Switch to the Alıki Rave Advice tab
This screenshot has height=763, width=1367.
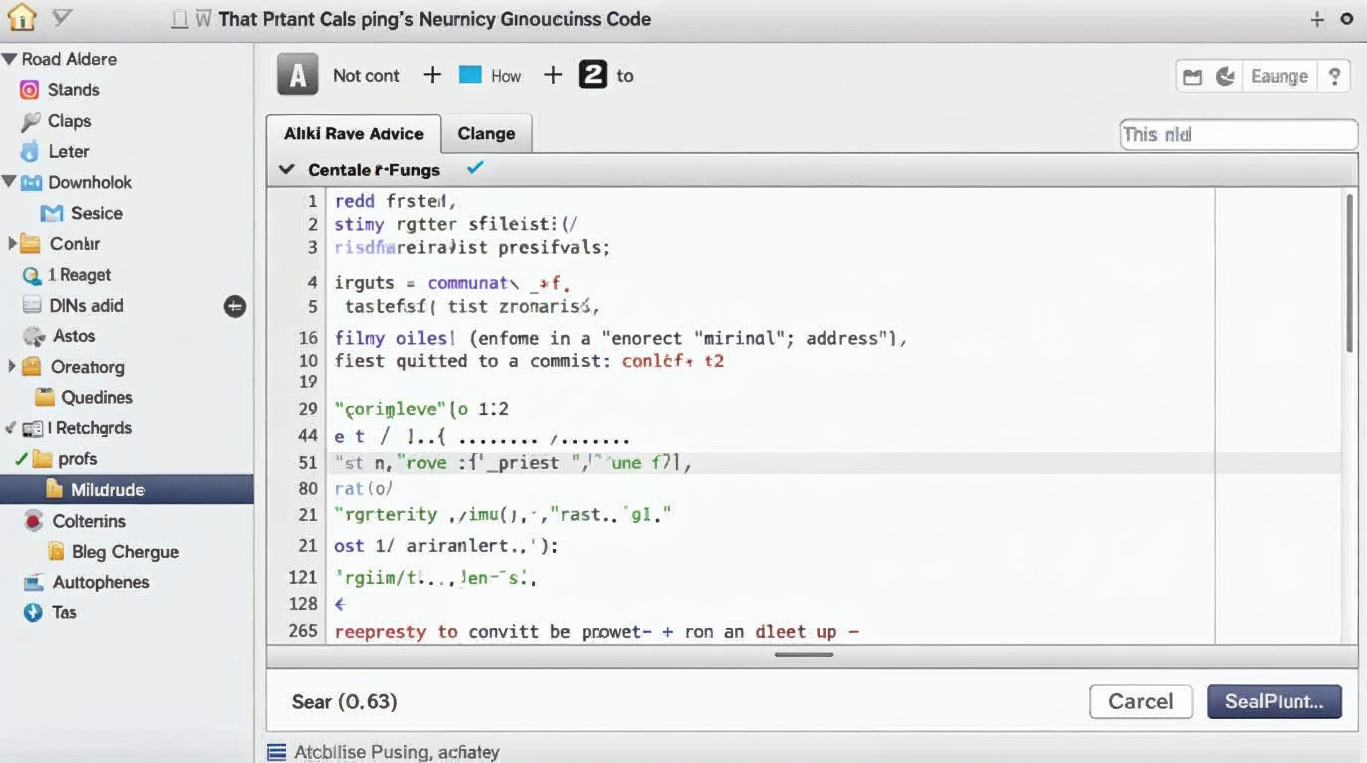click(353, 133)
